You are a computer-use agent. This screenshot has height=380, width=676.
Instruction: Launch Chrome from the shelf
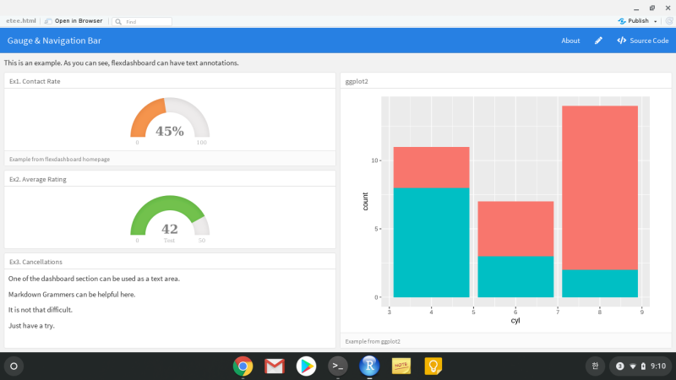(x=243, y=366)
